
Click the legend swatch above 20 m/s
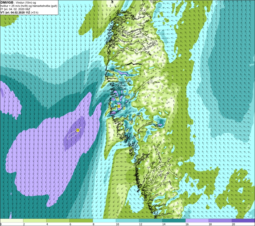click(243, 221)
